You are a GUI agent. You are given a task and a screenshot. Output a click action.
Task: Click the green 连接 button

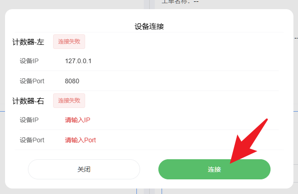(x=214, y=169)
